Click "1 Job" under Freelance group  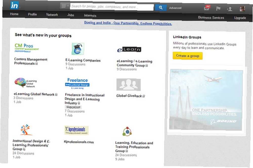(x=69, y=115)
